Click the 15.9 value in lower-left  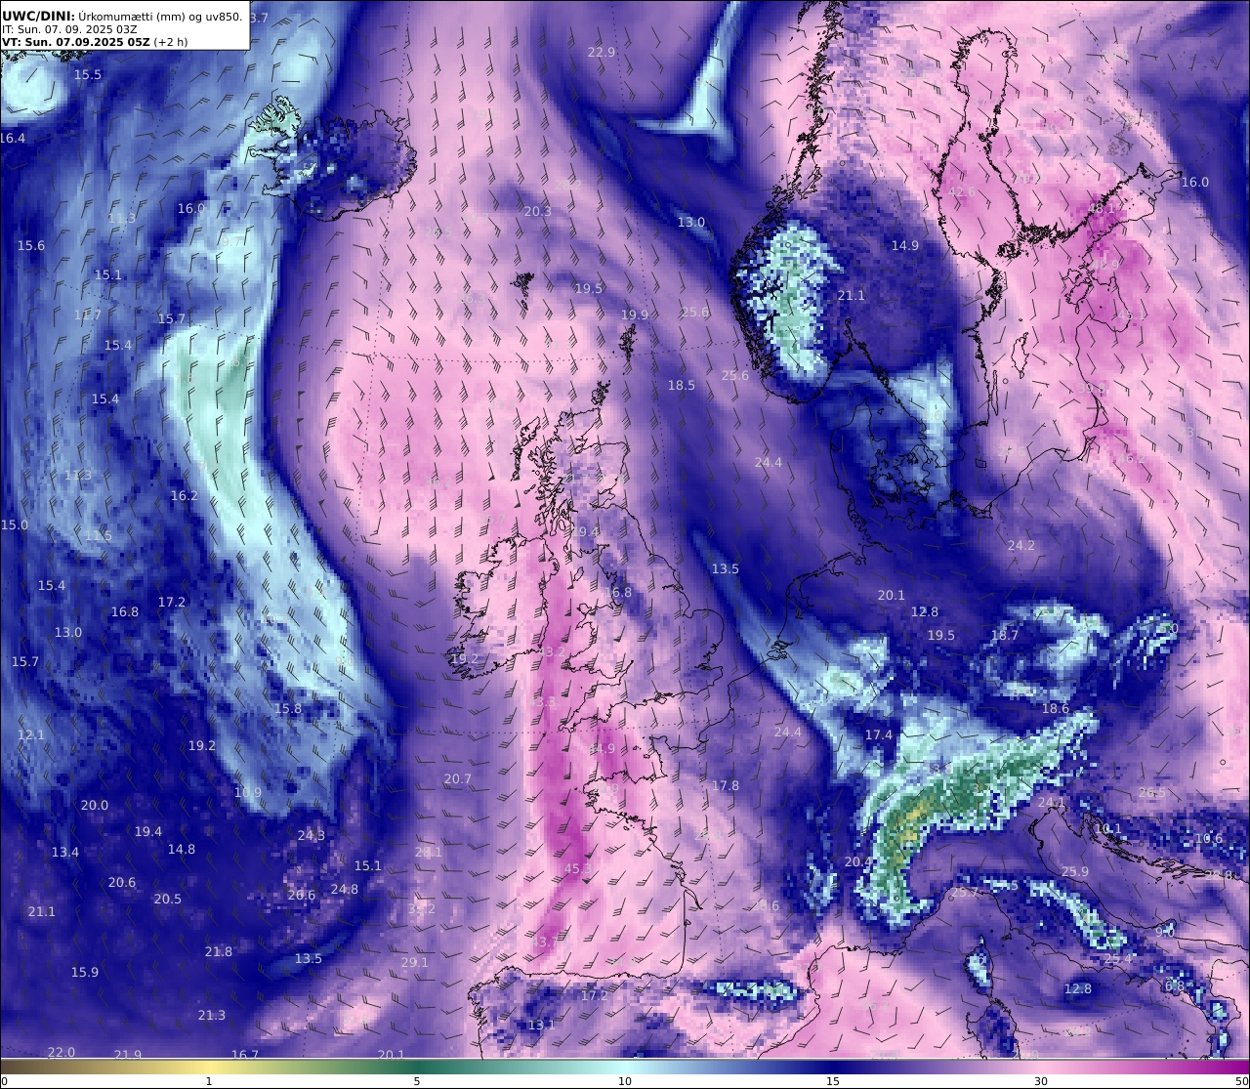click(85, 972)
